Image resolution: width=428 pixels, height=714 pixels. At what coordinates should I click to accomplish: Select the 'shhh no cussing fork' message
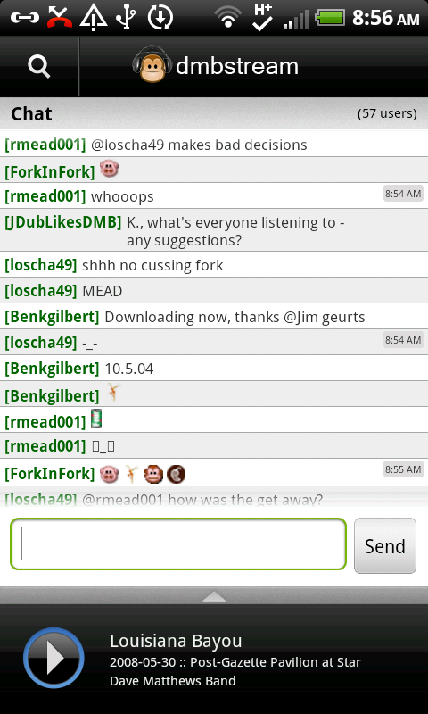coord(152,265)
